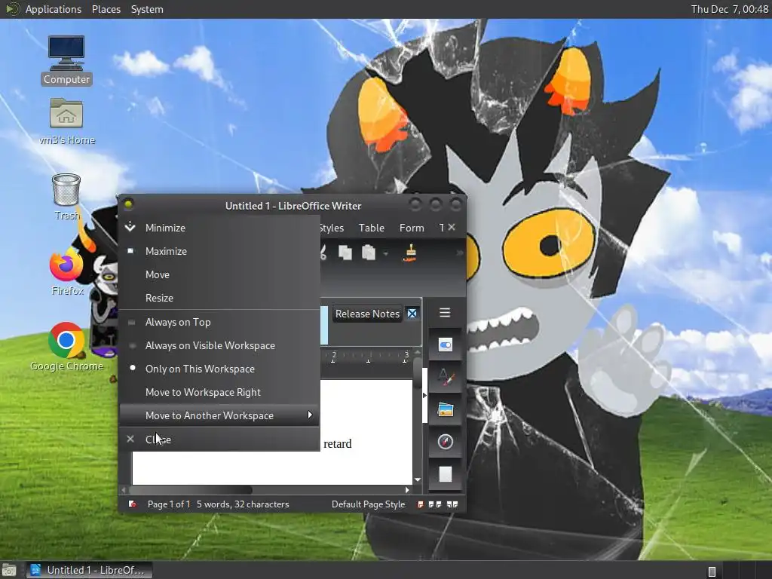The width and height of the screenshot is (772, 579).
Task: Open the window menu button in titlebar
Action: pos(128,204)
